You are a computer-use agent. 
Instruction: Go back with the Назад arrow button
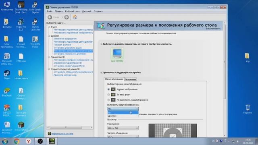(50, 17)
